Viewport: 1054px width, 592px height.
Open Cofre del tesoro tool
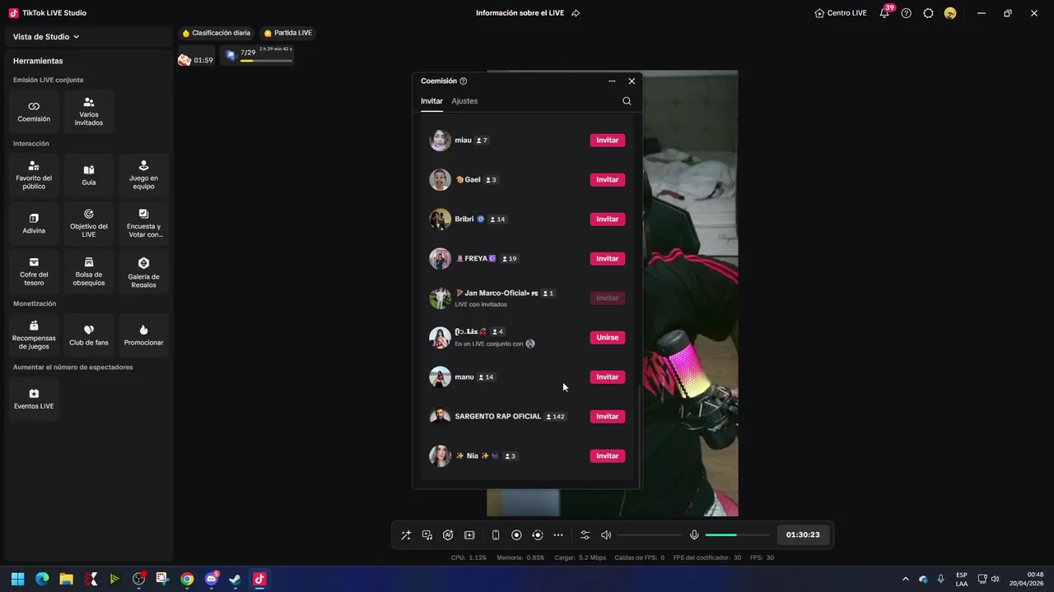tap(34, 272)
